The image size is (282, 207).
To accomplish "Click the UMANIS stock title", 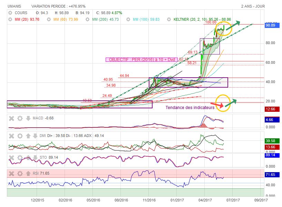I will tap(14, 6).
